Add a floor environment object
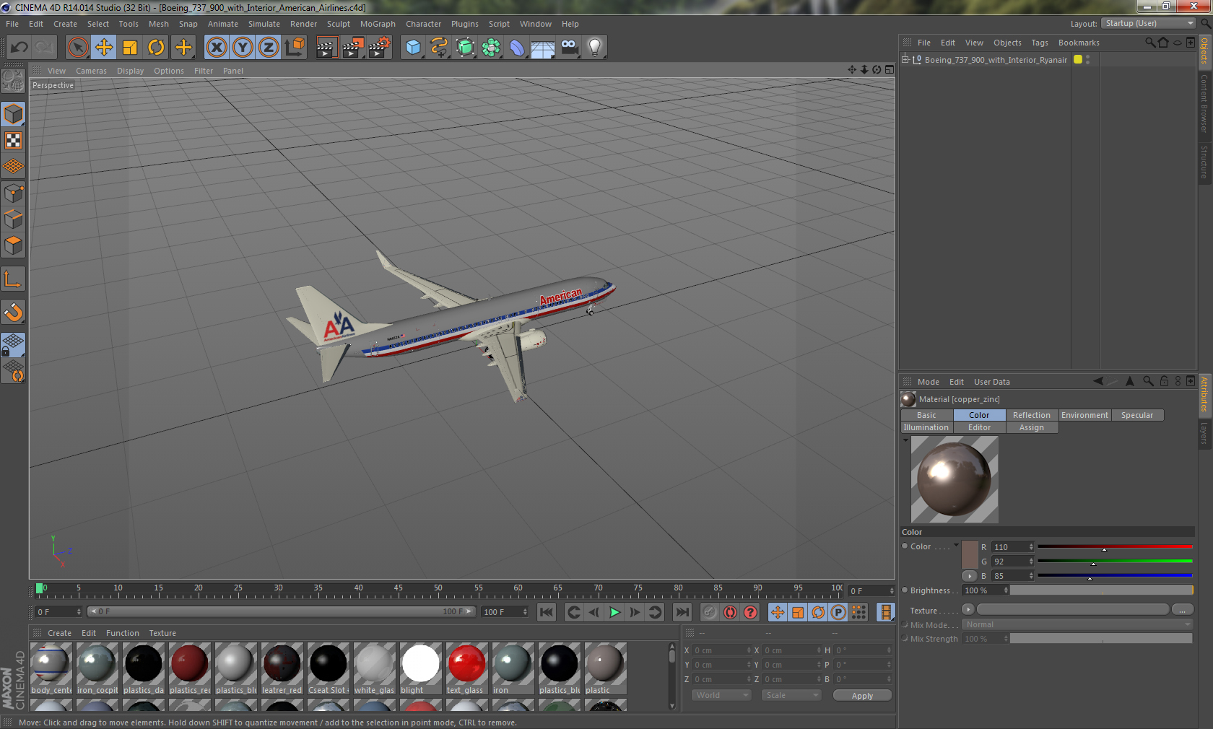The width and height of the screenshot is (1213, 729). 543,48
